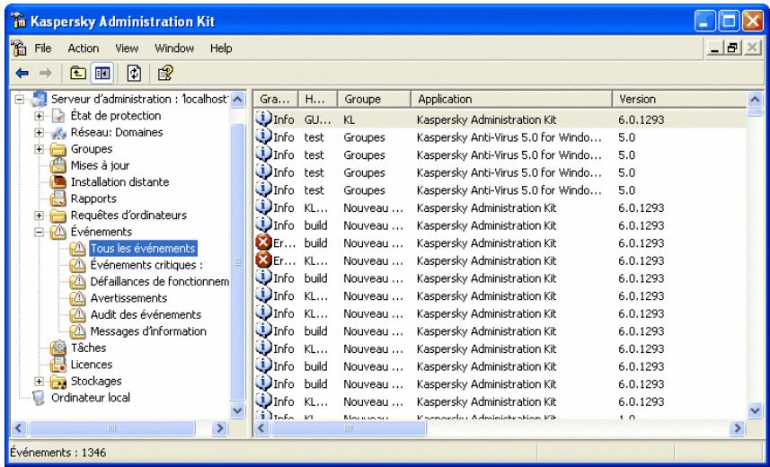
Task: Expand the État de protection node
Action: [x=40, y=116]
